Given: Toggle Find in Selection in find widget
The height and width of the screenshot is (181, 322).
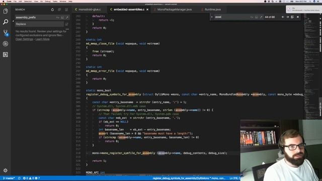Looking at the screenshot, I should (292, 17).
